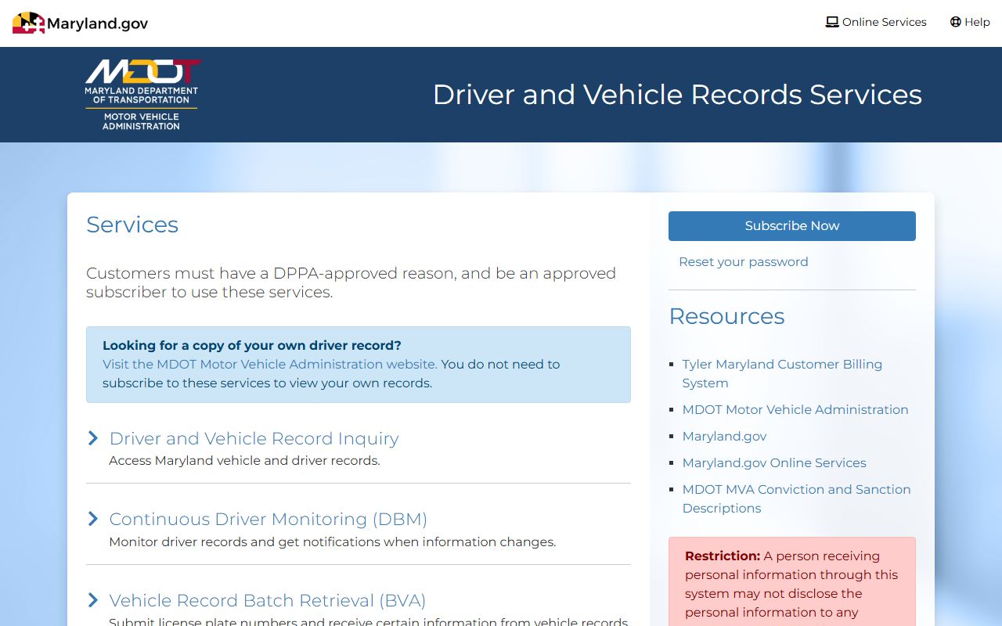The height and width of the screenshot is (626, 1002).
Task: Expand chevron beside Continuous Driver Monitoring (DBM)
Action: point(93,519)
